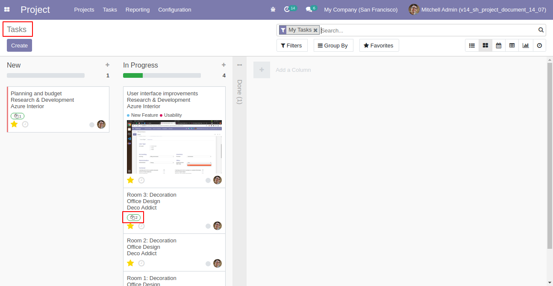Open company switcher My Company (San Francisco)

(x=361, y=9)
